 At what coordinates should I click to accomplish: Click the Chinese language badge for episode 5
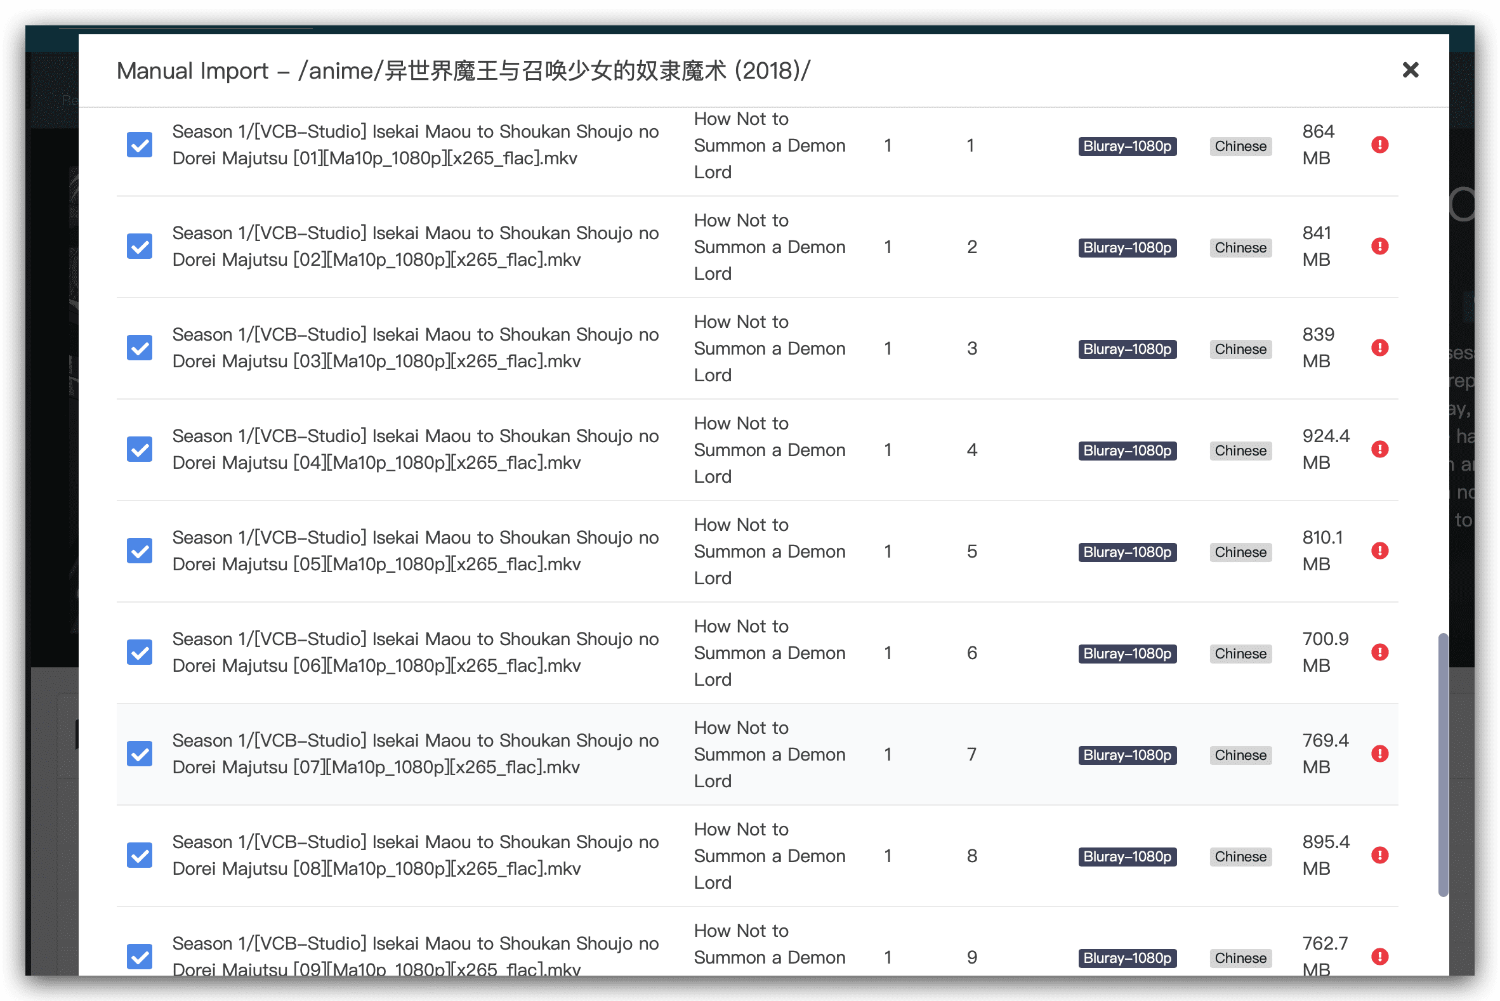tap(1240, 553)
